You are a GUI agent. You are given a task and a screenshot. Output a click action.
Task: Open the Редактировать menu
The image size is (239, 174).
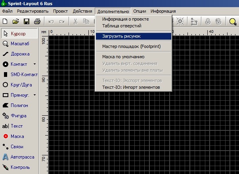point(33,11)
